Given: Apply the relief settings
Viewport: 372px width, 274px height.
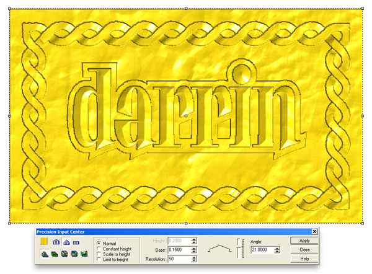Looking at the screenshot, I should pos(304,241).
